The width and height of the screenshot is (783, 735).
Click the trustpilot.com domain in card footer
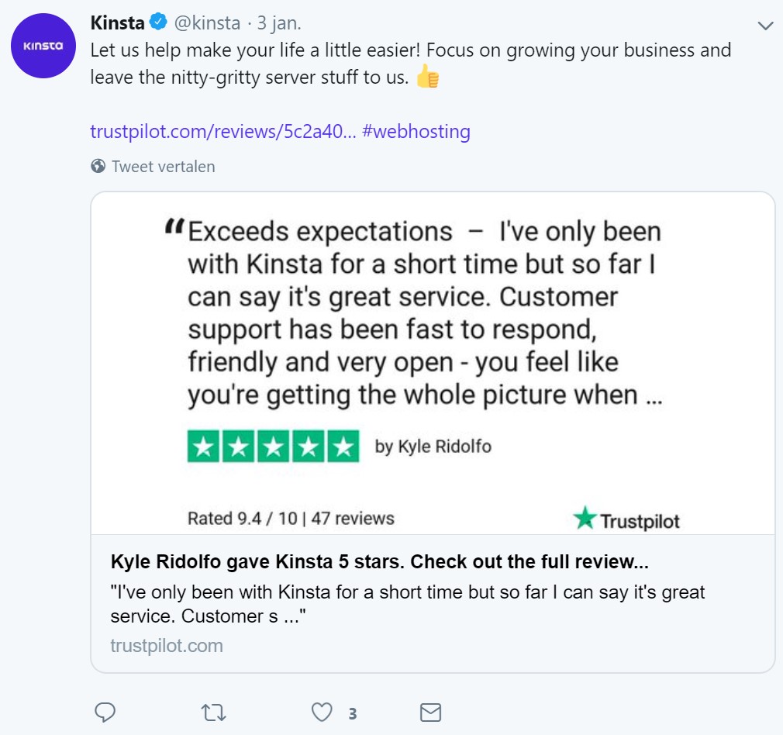point(167,645)
